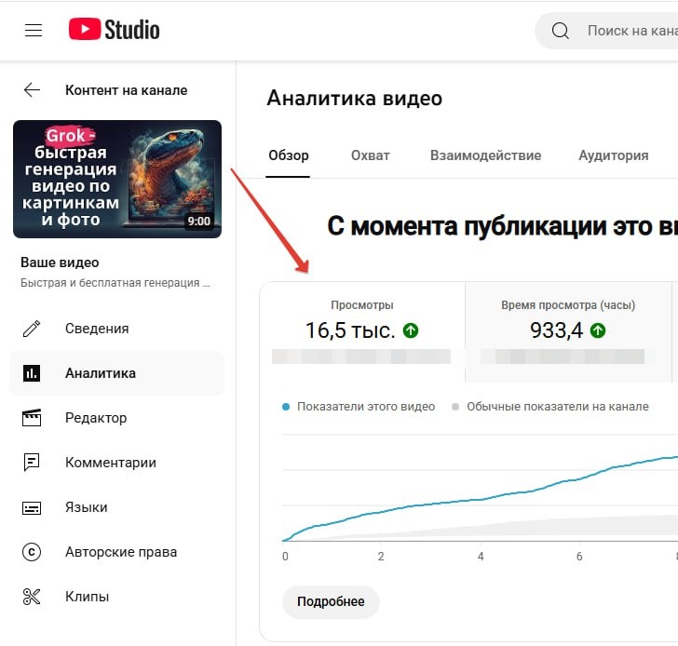Select the Просмотры metric card
Viewport: 678px width, 646px height.
[362, 332]
